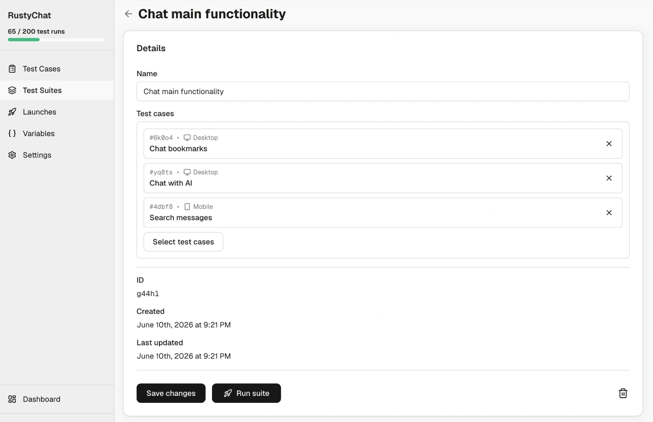Viewport: 653px width, 422px height.
Task: Remove Search messages test case
Action: click(x=609, y=213)
